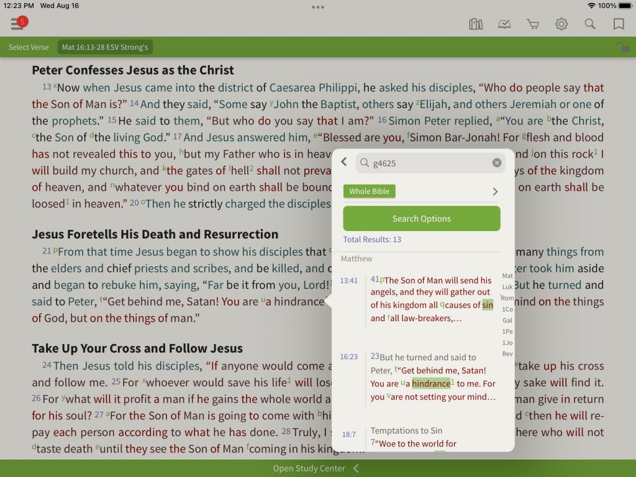This screenshot has height=477, width=636.
Task: Go back in the search popup
Action: pos(344,162)
